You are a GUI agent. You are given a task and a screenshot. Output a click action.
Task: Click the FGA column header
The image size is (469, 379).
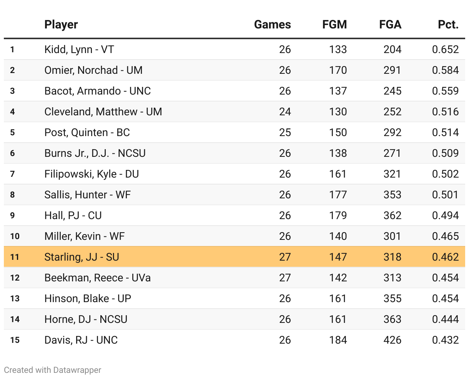(390, 25)
